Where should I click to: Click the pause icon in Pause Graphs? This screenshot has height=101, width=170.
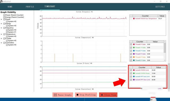(55, 95)
